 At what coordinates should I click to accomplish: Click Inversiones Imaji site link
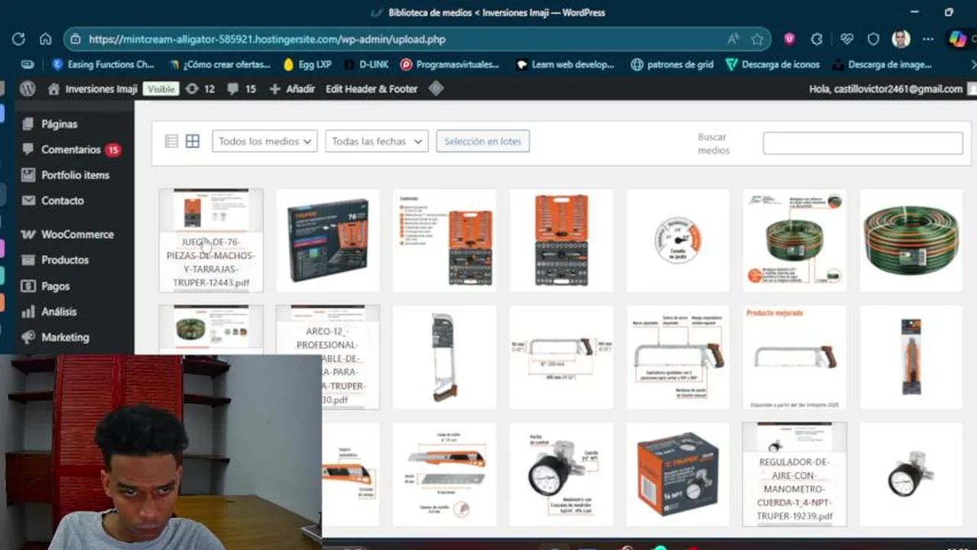93,89
